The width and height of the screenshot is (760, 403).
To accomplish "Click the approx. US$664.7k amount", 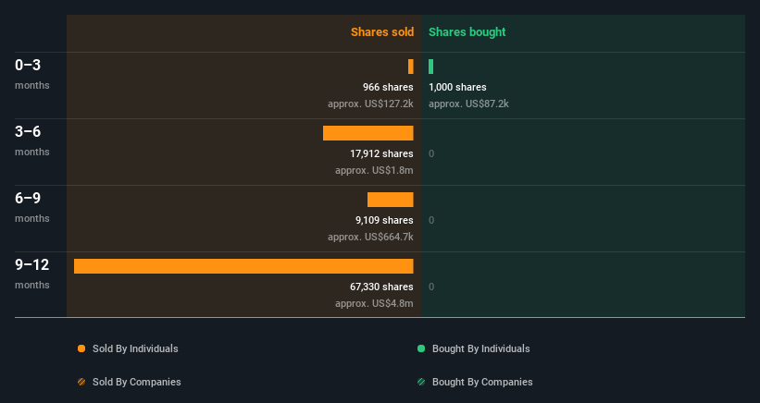I will (370, 237).
